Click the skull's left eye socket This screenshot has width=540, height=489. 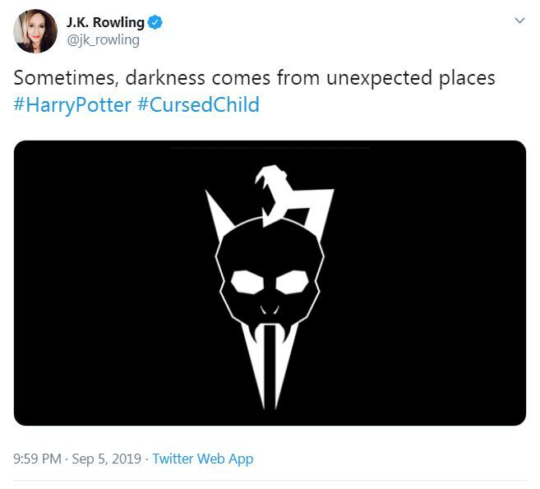(246, 284)
